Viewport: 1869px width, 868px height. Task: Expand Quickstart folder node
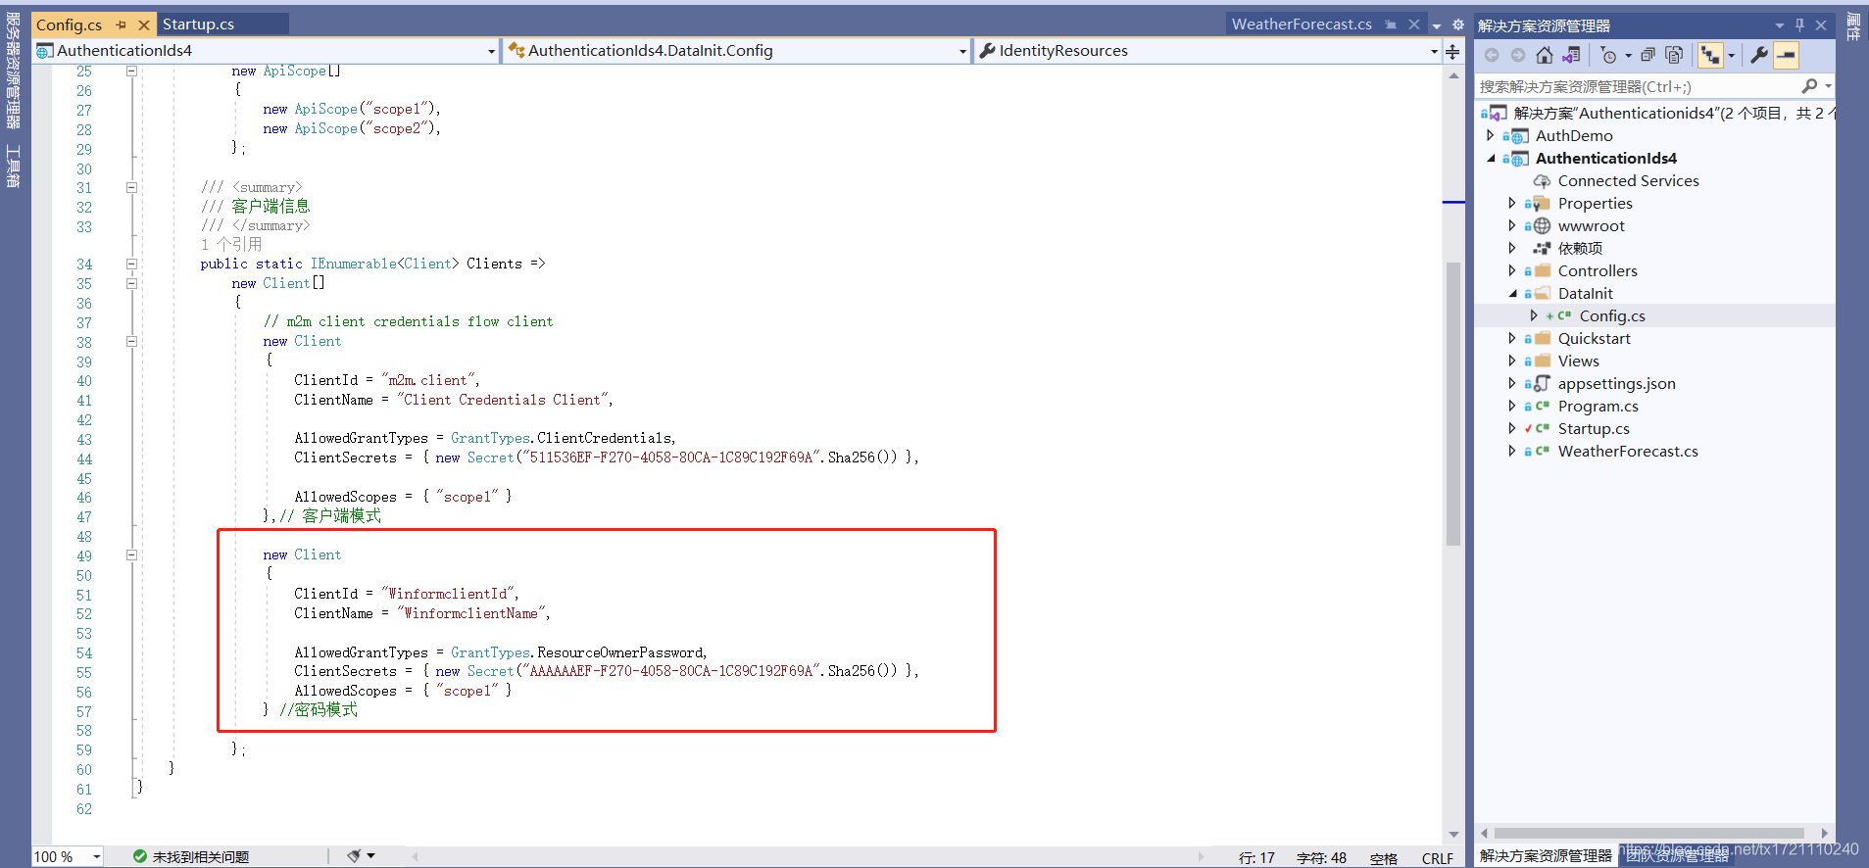[1512, 338]
